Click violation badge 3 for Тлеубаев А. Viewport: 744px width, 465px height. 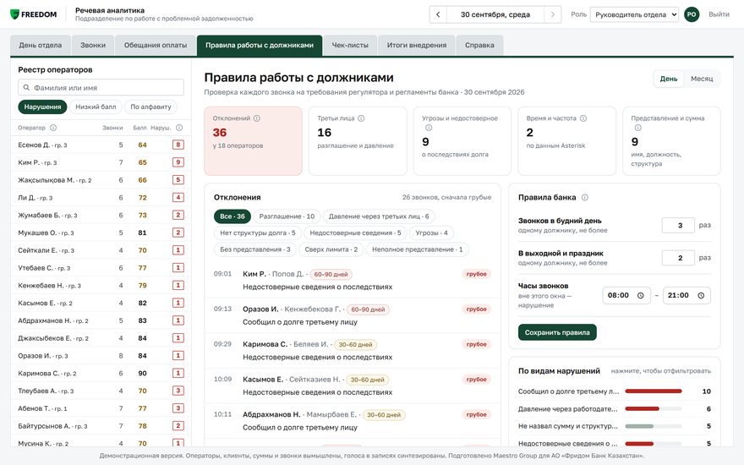(178, 391)
